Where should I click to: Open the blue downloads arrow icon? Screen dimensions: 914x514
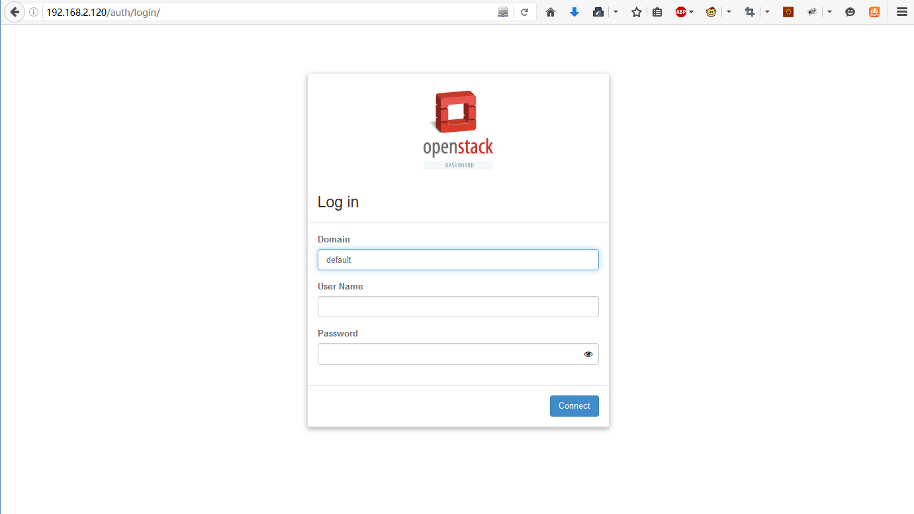click(x=574, y=12)
